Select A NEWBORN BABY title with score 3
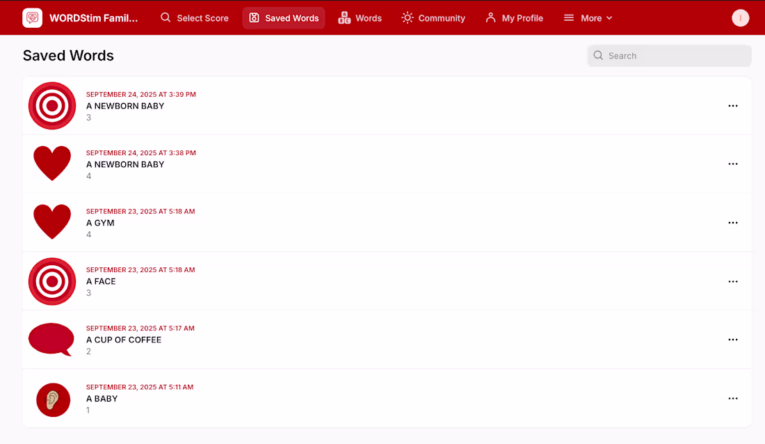Screen dimensions: 765x444 coord(125,106)
